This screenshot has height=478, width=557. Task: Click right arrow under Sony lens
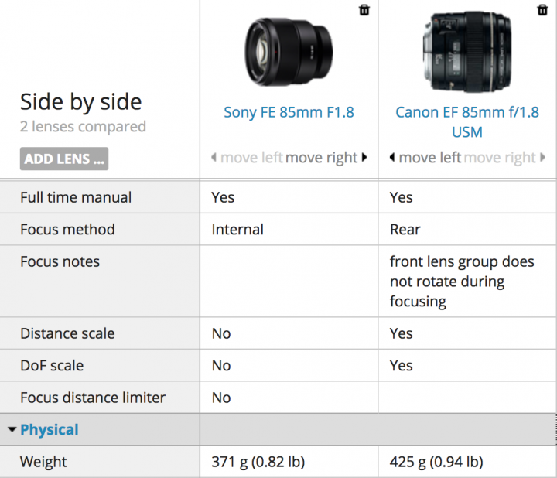364,157
